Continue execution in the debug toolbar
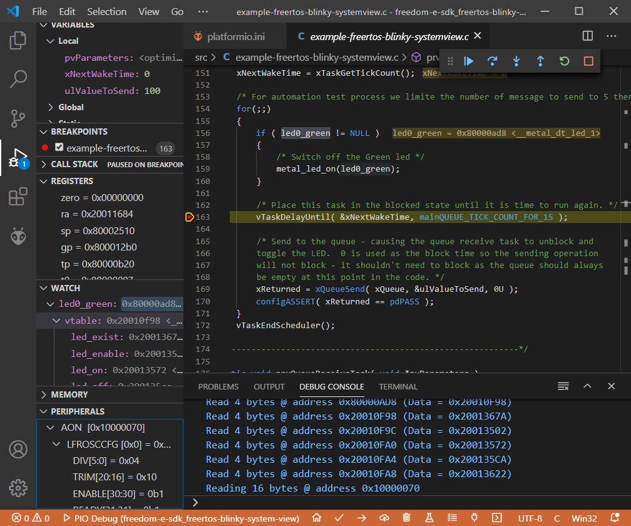The width and height of the screenshot is (631, 526). click(469, 61)
